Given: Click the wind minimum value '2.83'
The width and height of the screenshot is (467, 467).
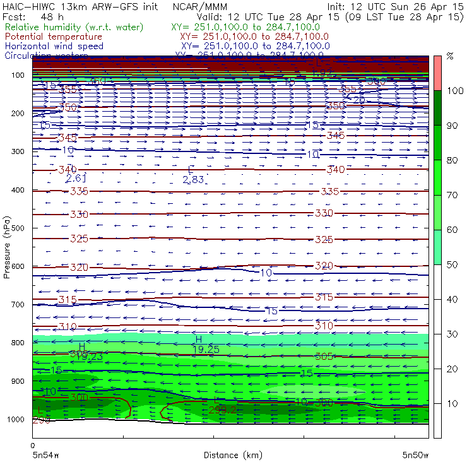Looking at the screenshot, I should (193, 180).
